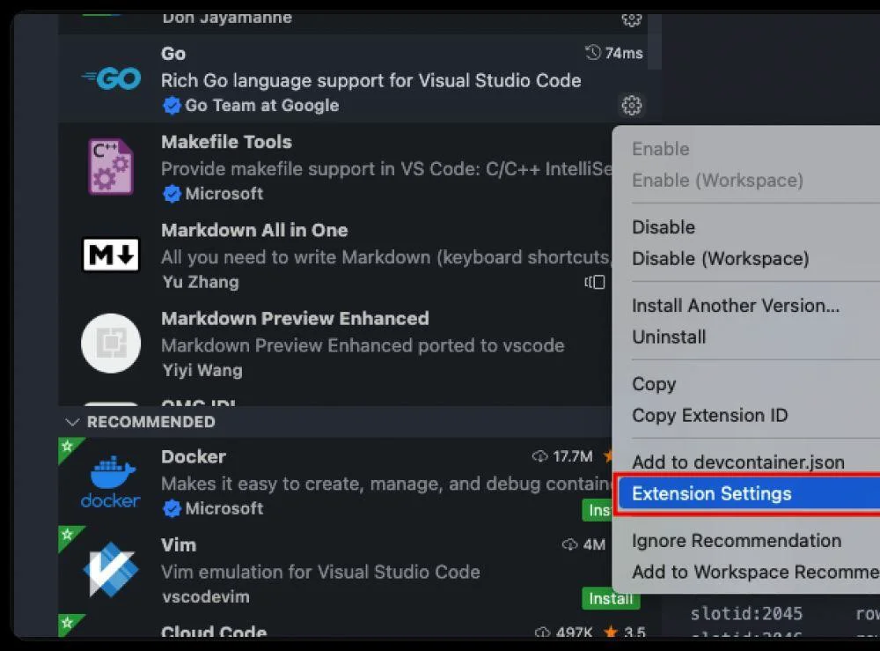Click the 4M download count for Vim

[x=594, y=544]
